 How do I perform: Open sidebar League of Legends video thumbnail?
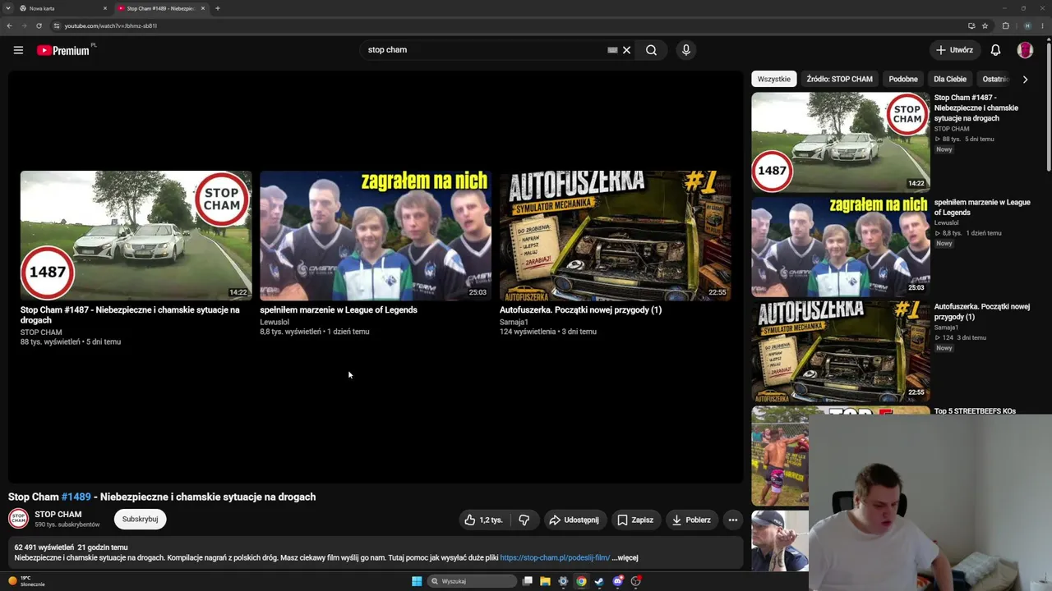point(841,246)
